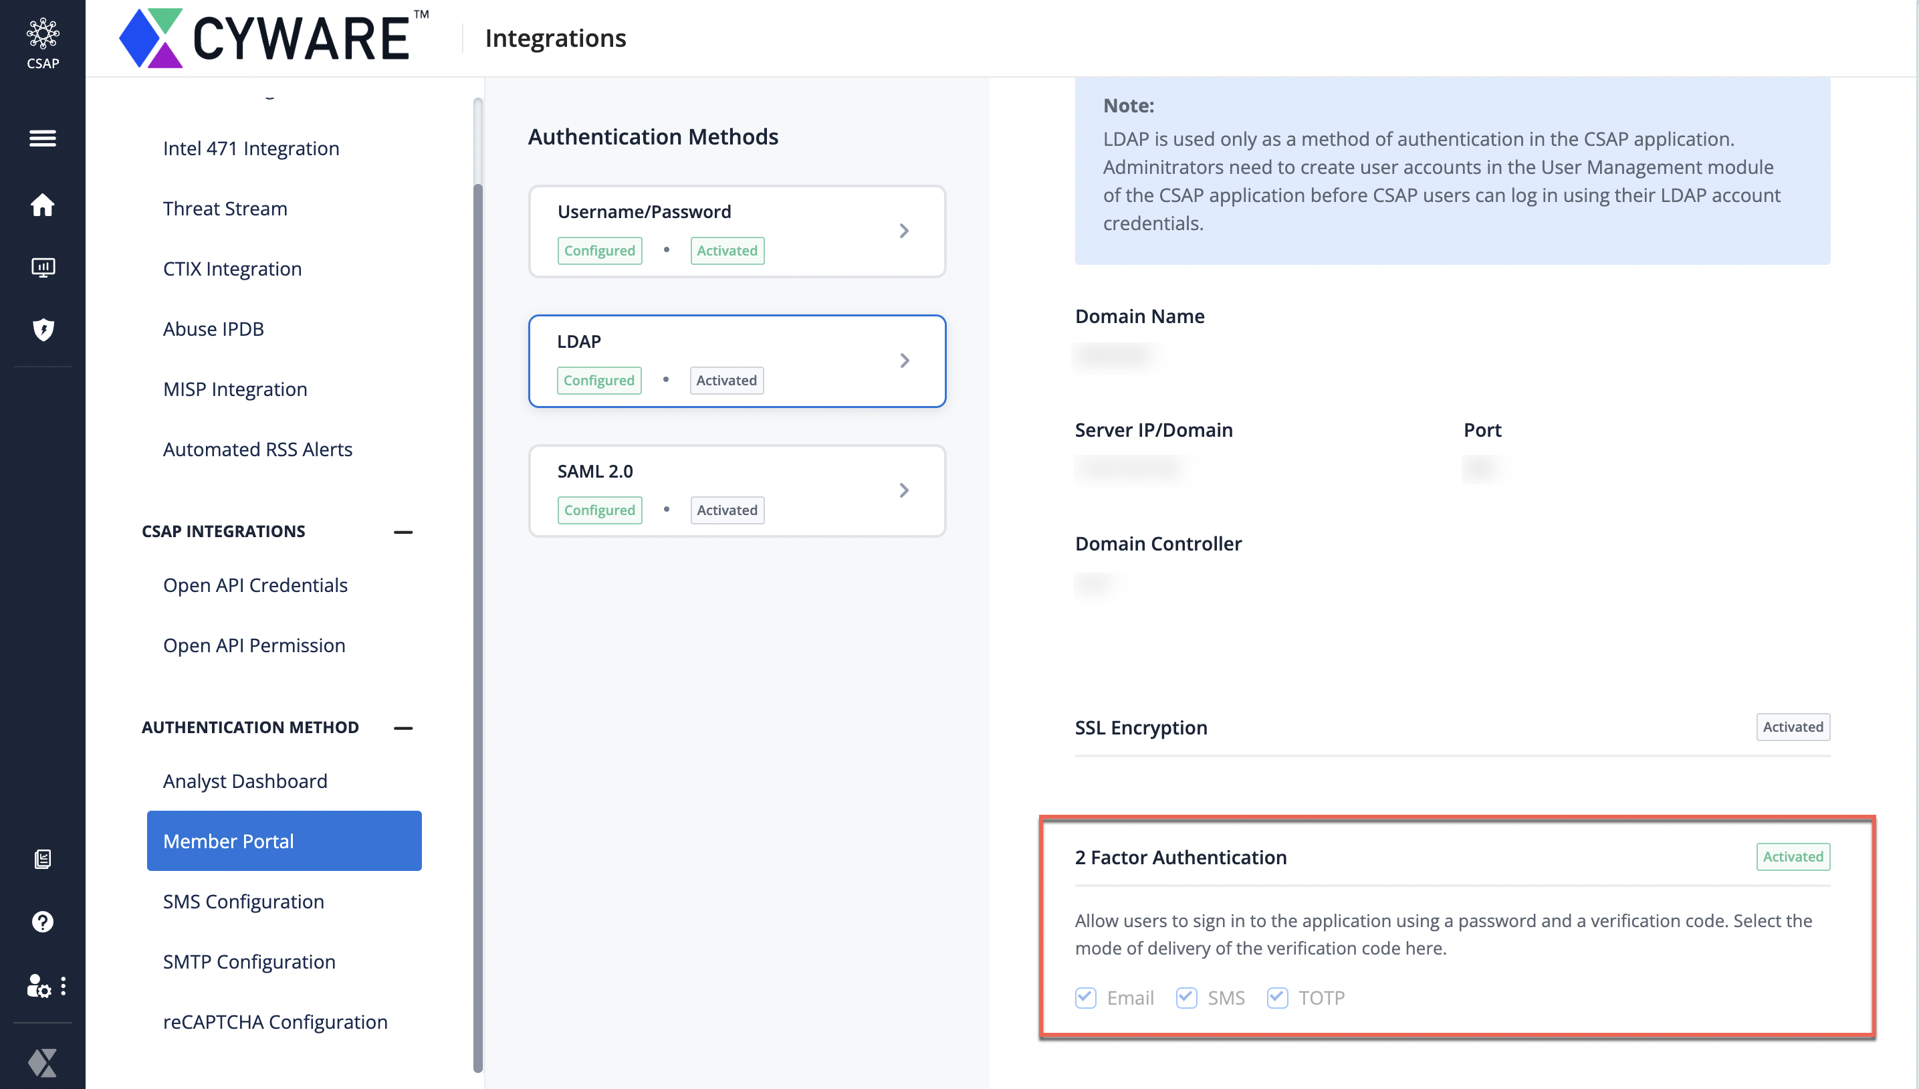The image size is (1919, 1089).
Task: Open the Username/Password authentication card
Action: (736, 231)
